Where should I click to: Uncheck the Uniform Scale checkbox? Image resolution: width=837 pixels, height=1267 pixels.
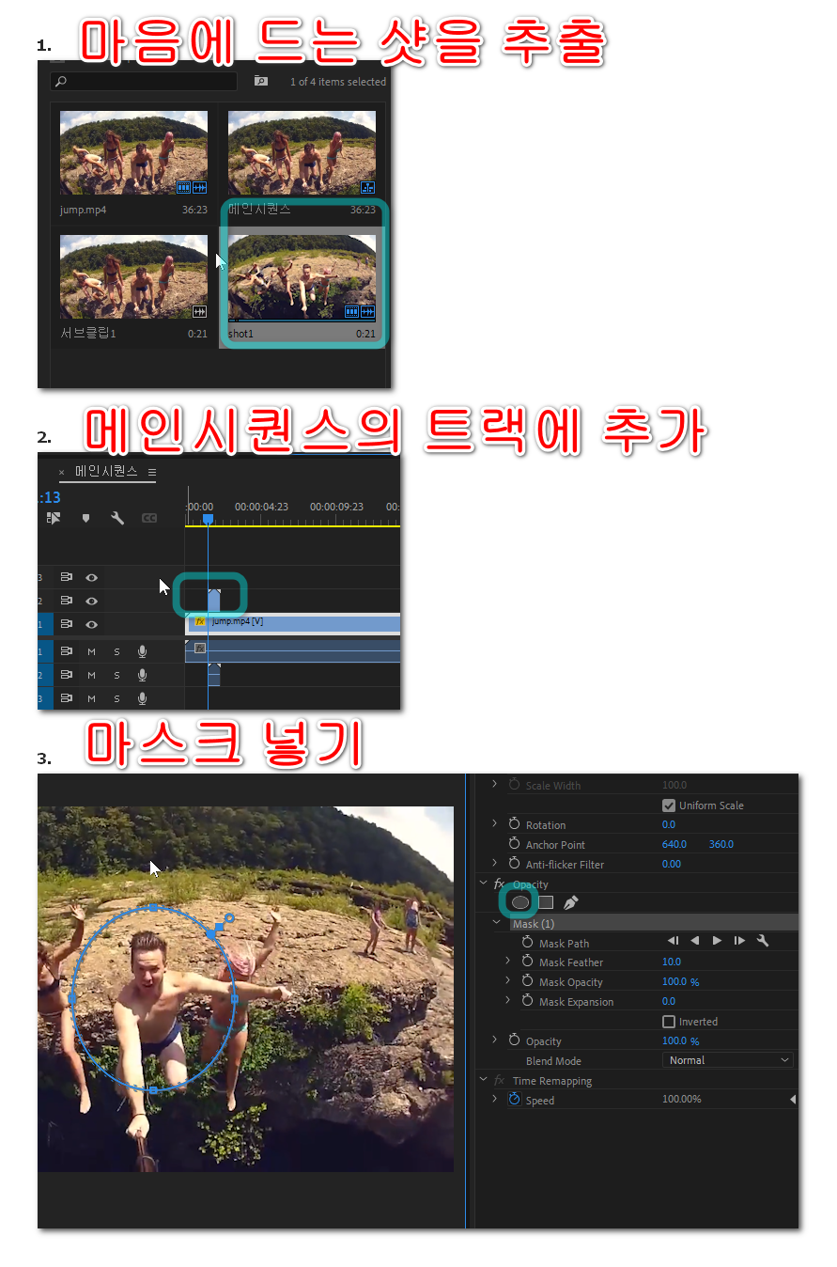click(669, 806)
